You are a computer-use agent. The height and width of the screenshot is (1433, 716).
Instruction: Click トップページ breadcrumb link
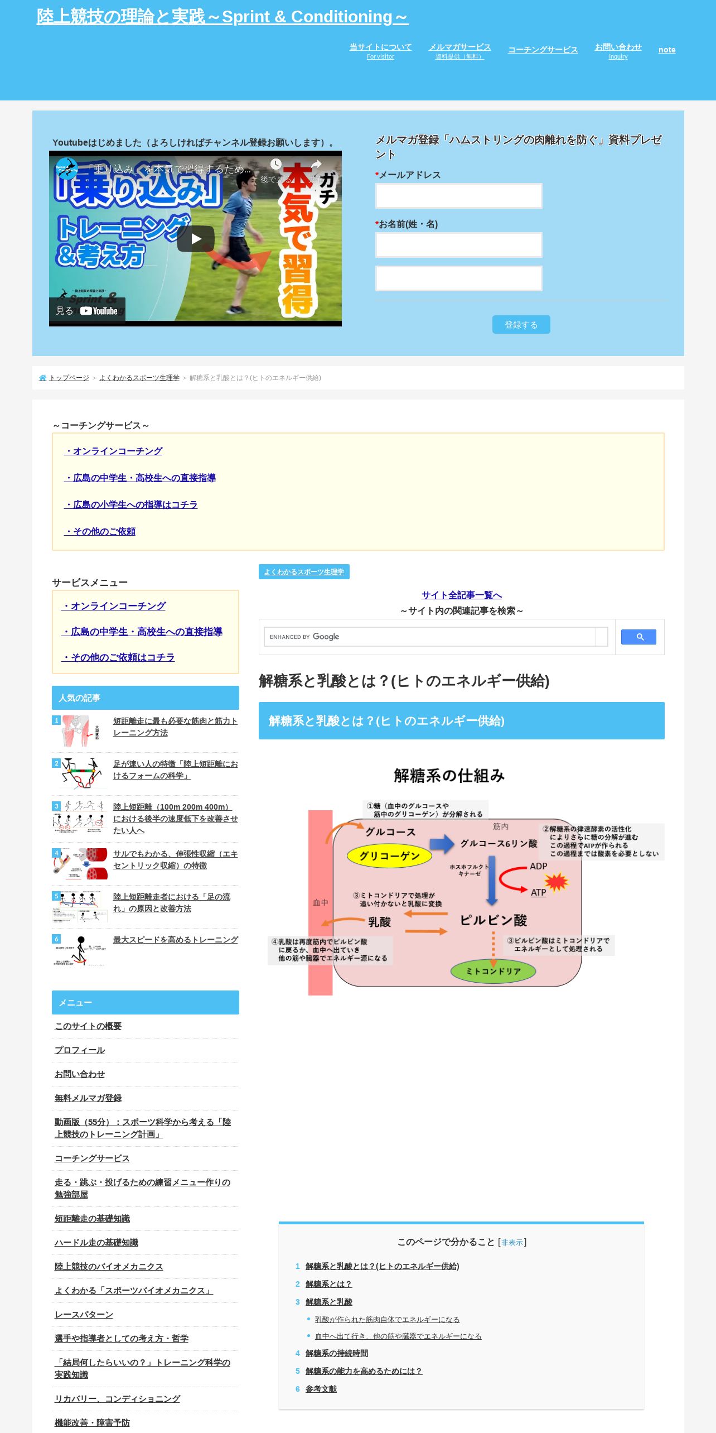[69, 378]
